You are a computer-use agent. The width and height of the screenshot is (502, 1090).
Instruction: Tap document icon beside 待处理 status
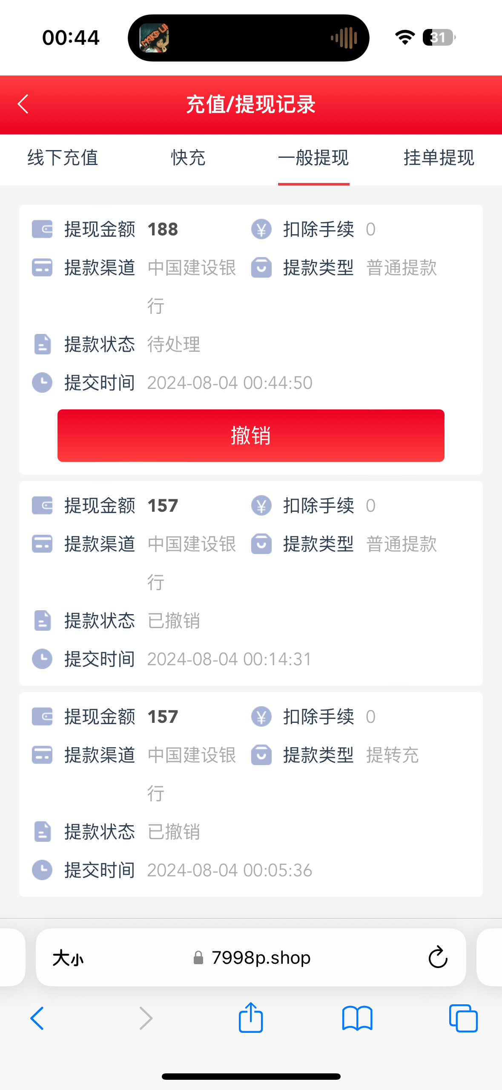coord(42,344)
